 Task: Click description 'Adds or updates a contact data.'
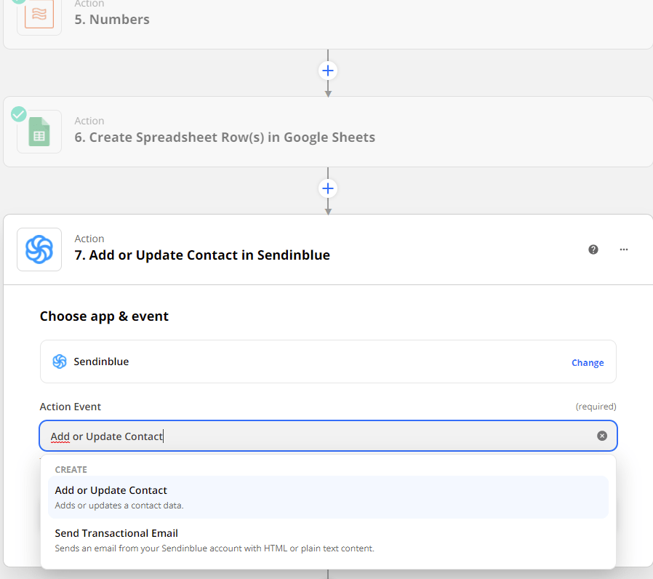tap(119, 506)
